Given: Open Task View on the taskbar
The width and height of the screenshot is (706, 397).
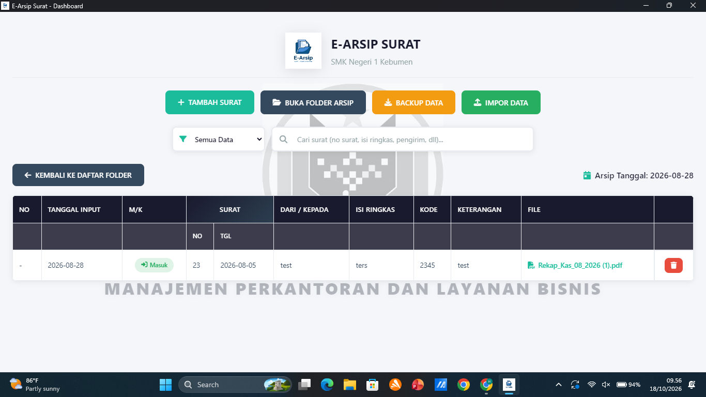Looking at the screenshot, I should pyautogui.click(x=304, y=385).
